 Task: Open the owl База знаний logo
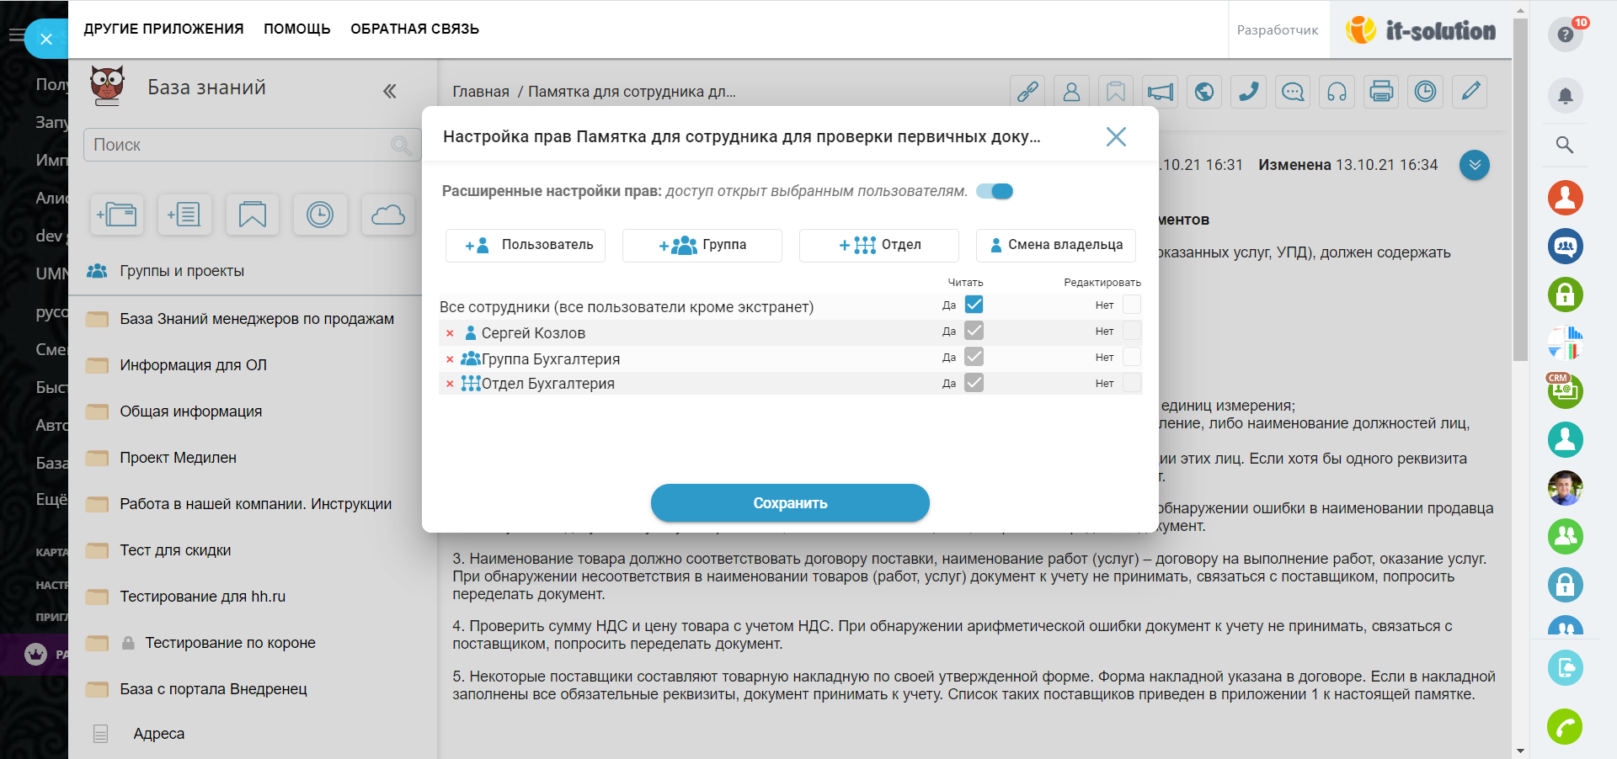coord(107,87)
